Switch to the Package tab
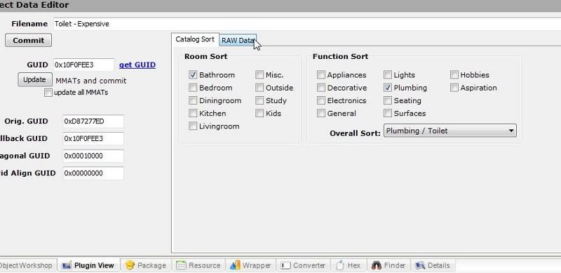The height and width of the screenshot is (273, 561). 147,265
